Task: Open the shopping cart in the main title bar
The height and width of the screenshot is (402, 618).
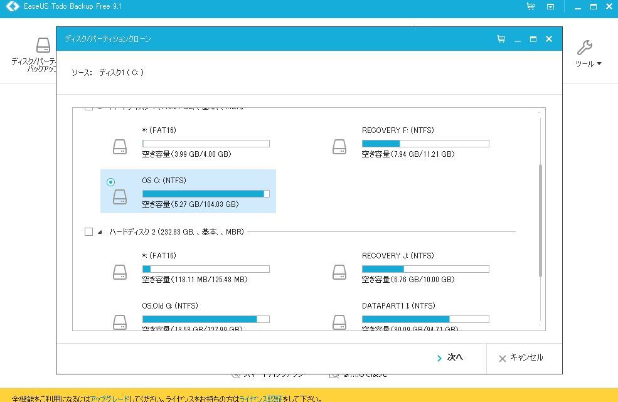Action: (531, 6)
